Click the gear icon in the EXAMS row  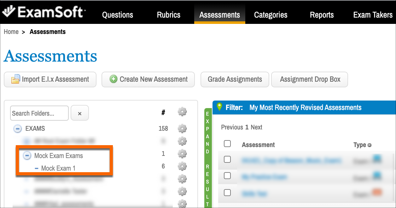click(x=182, y=129)
